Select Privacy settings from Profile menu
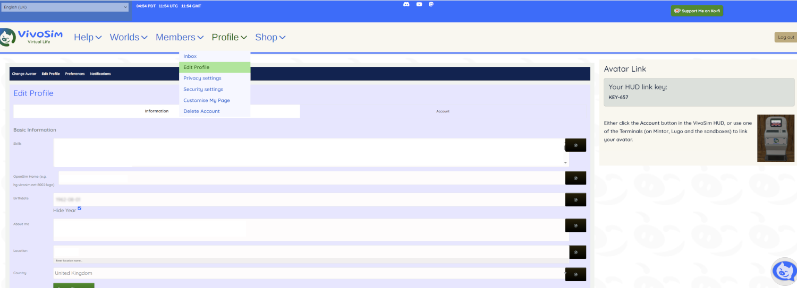 coord(202,78)
